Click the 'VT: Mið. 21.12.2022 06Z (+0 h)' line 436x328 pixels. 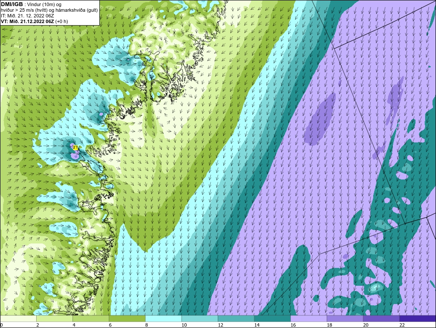tap(34, 21)
